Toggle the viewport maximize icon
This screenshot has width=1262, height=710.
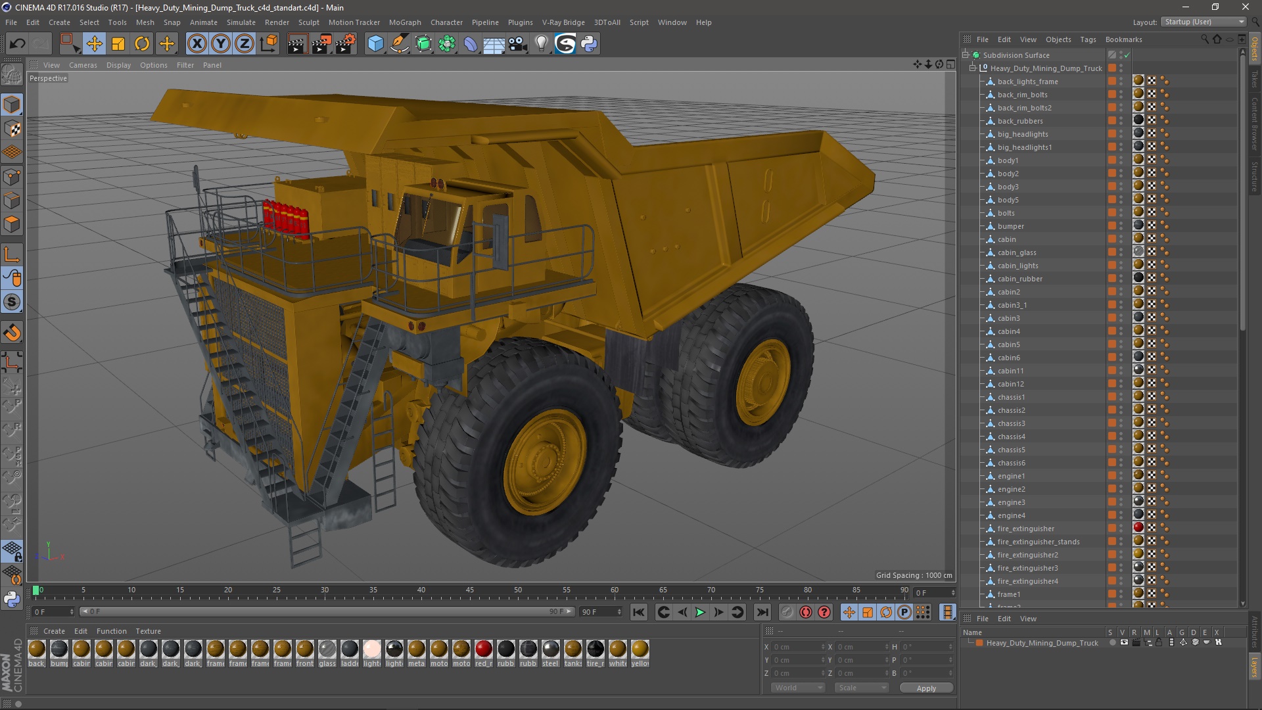point(950,64)
